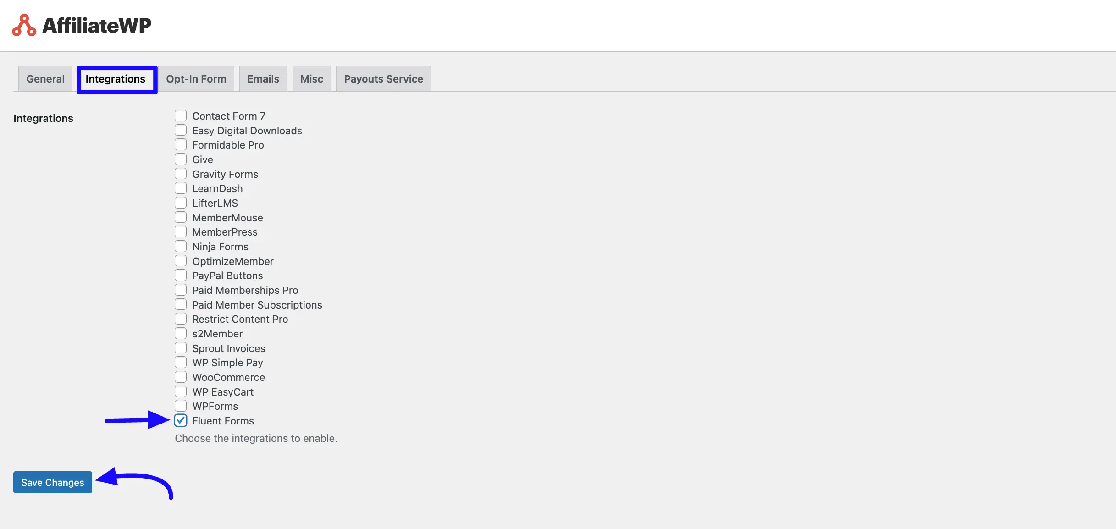Select the MemberPress checkbox
1116x529 pixels.
point(181,231)
